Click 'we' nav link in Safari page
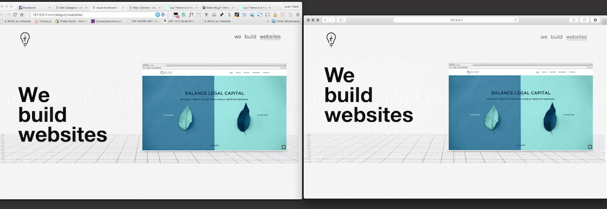The image size is (607, 209). coord(544,37)
